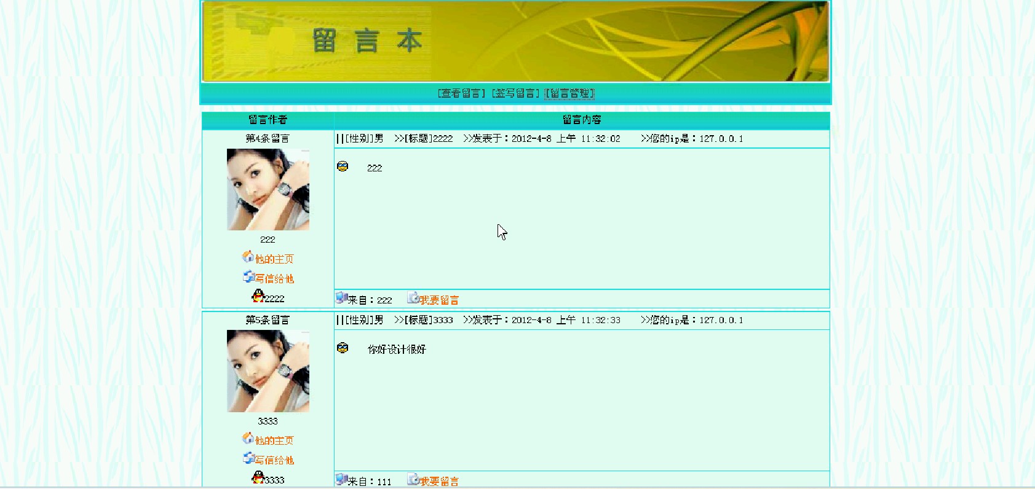Image resolution: width=1035 pixels, height=489 pixels.
Task: Click the 留言本 banner image
Action: pos(515,41)
